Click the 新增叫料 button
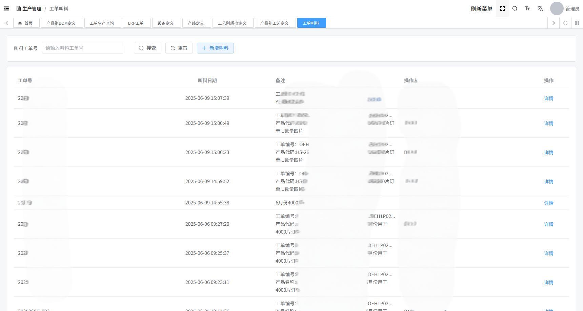Viewport: 583px width, 311px height. pos(215,48)
